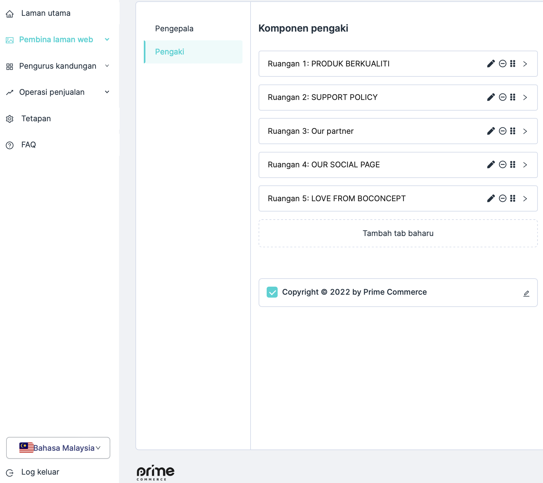
Task: Click drag handle icon for Ruangan 1
Action: pyautogui.click(x=513, y=64)
